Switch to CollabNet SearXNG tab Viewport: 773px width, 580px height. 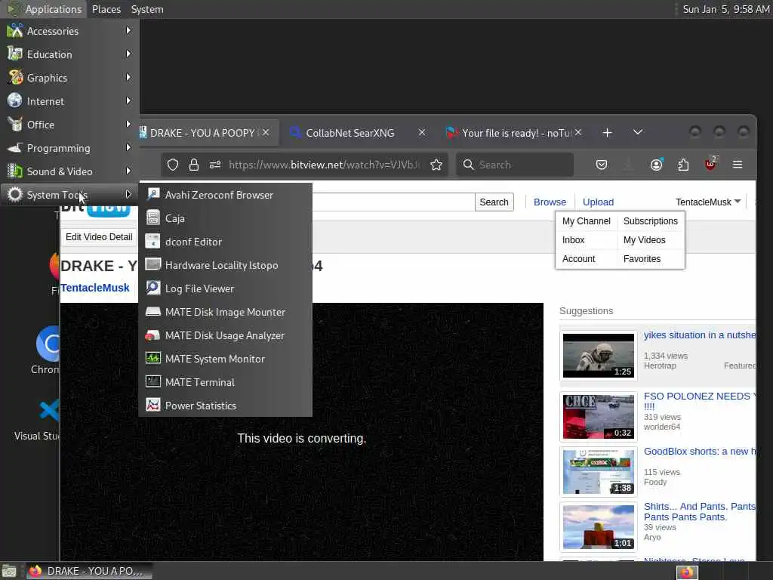350,133
